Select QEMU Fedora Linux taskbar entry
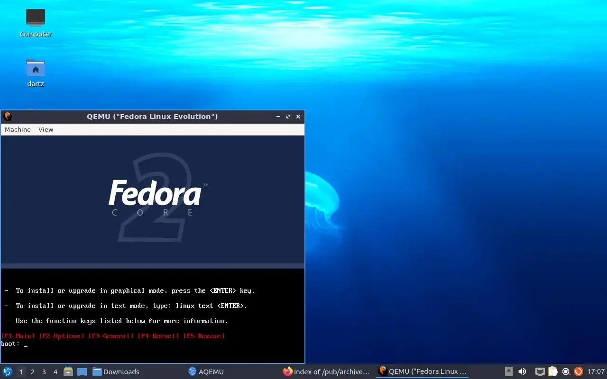 [422, 371]
